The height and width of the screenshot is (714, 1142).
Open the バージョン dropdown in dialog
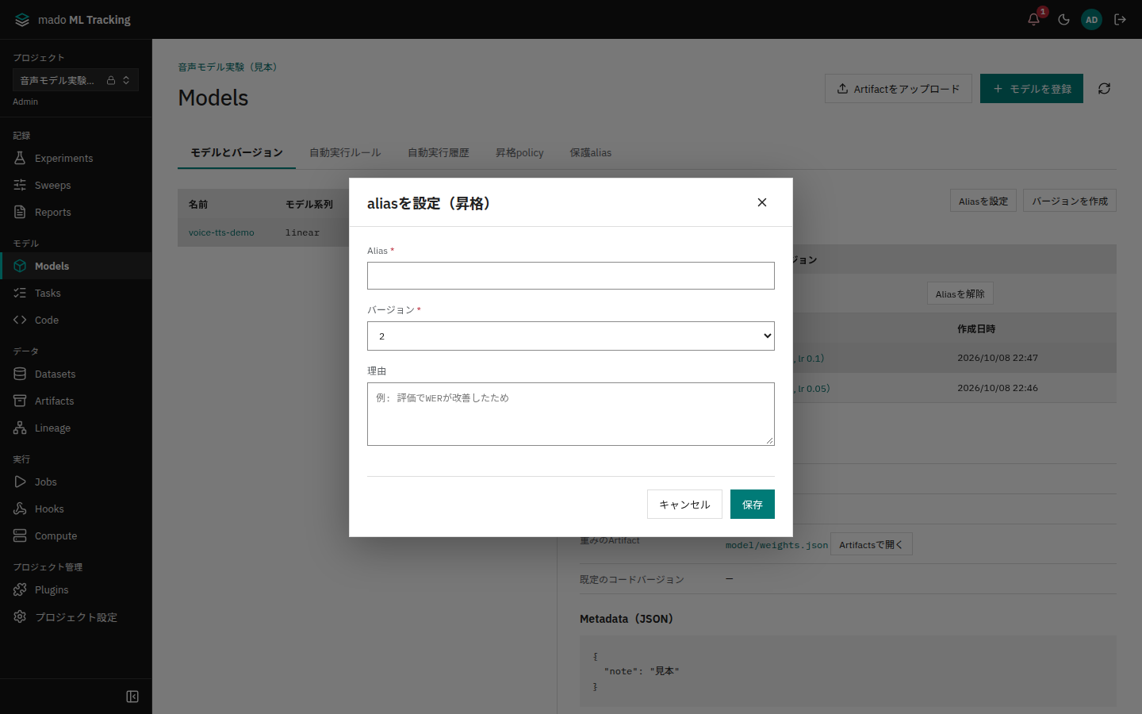(x=571, y=336)
